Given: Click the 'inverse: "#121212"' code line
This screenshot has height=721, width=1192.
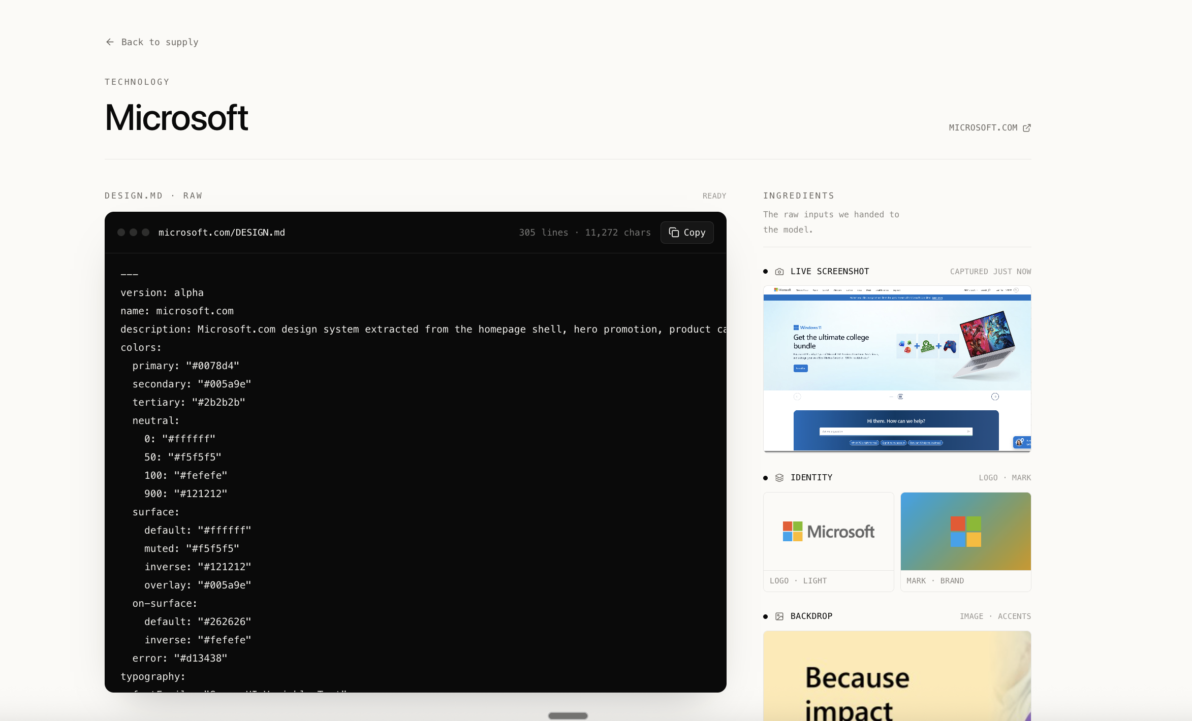Looking at the screenshot, I should 198,567.
